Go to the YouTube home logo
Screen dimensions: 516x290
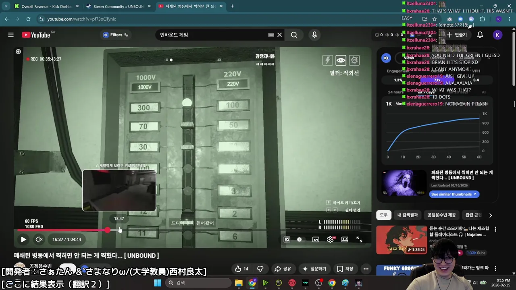pyautogui.click(x=36, y=35)
